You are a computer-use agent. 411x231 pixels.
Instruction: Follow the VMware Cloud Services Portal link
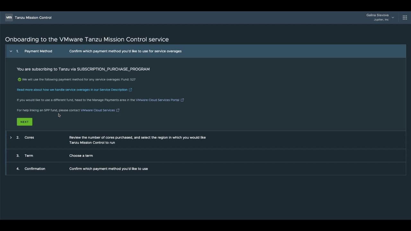(157, 100)
